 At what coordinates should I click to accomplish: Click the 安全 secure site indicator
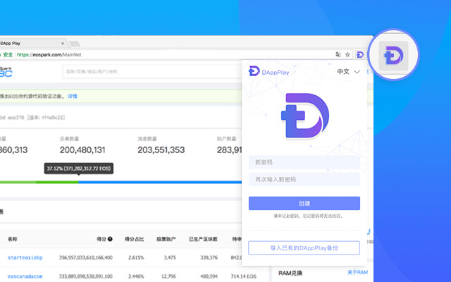8,55
